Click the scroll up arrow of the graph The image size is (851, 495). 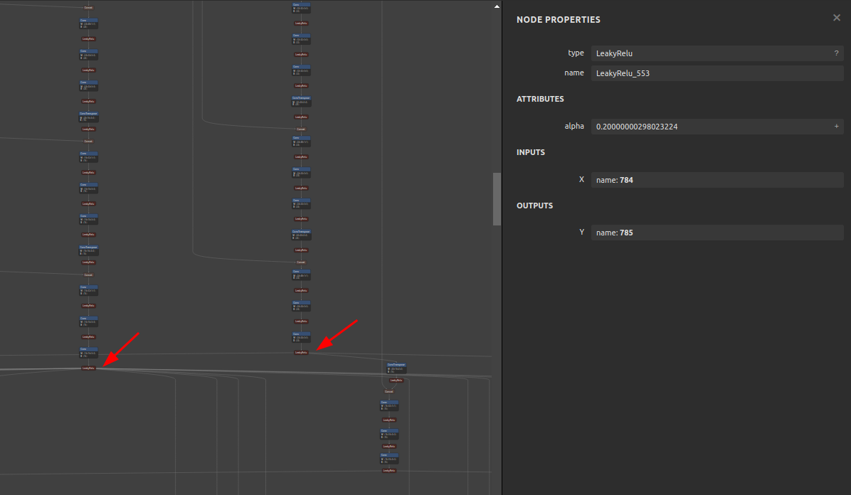497,6
